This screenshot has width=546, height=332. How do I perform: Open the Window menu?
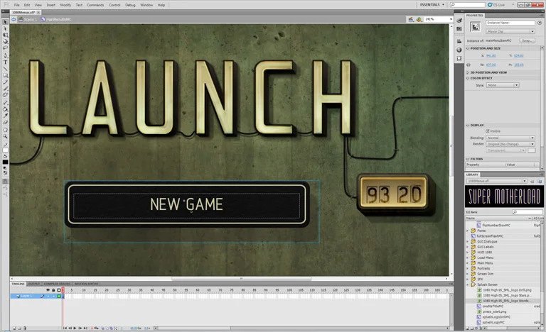pos(146,5)
